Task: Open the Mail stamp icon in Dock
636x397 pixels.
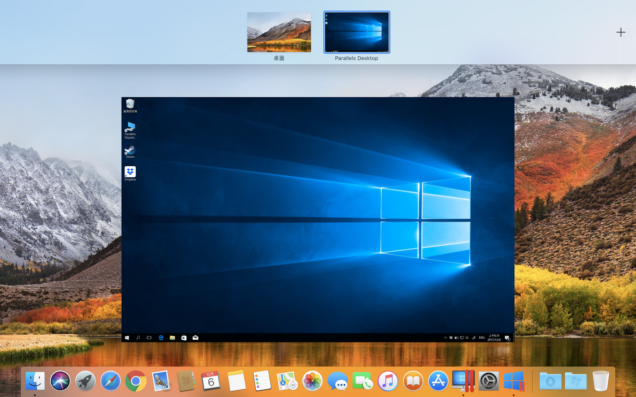Action: (x=161, y=382)
